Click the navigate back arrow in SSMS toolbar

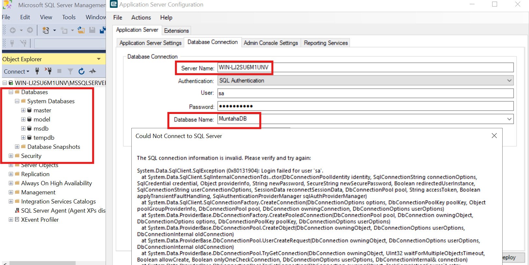pos(13,30)
